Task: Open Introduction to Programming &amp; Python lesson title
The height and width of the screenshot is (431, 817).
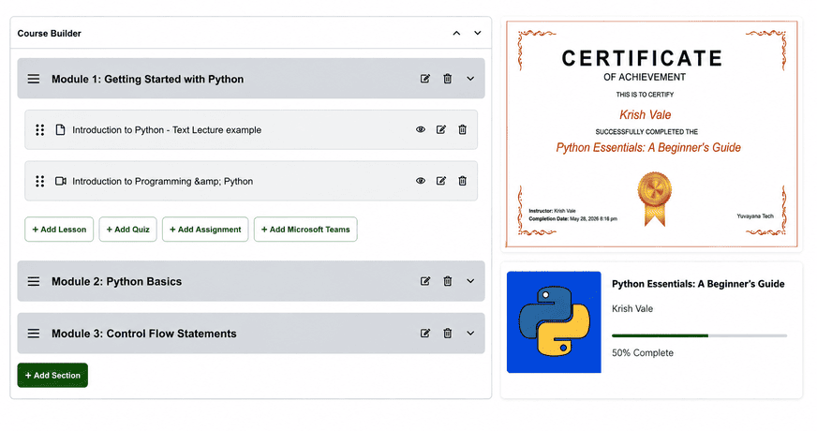Action: [x=163, y=182]
